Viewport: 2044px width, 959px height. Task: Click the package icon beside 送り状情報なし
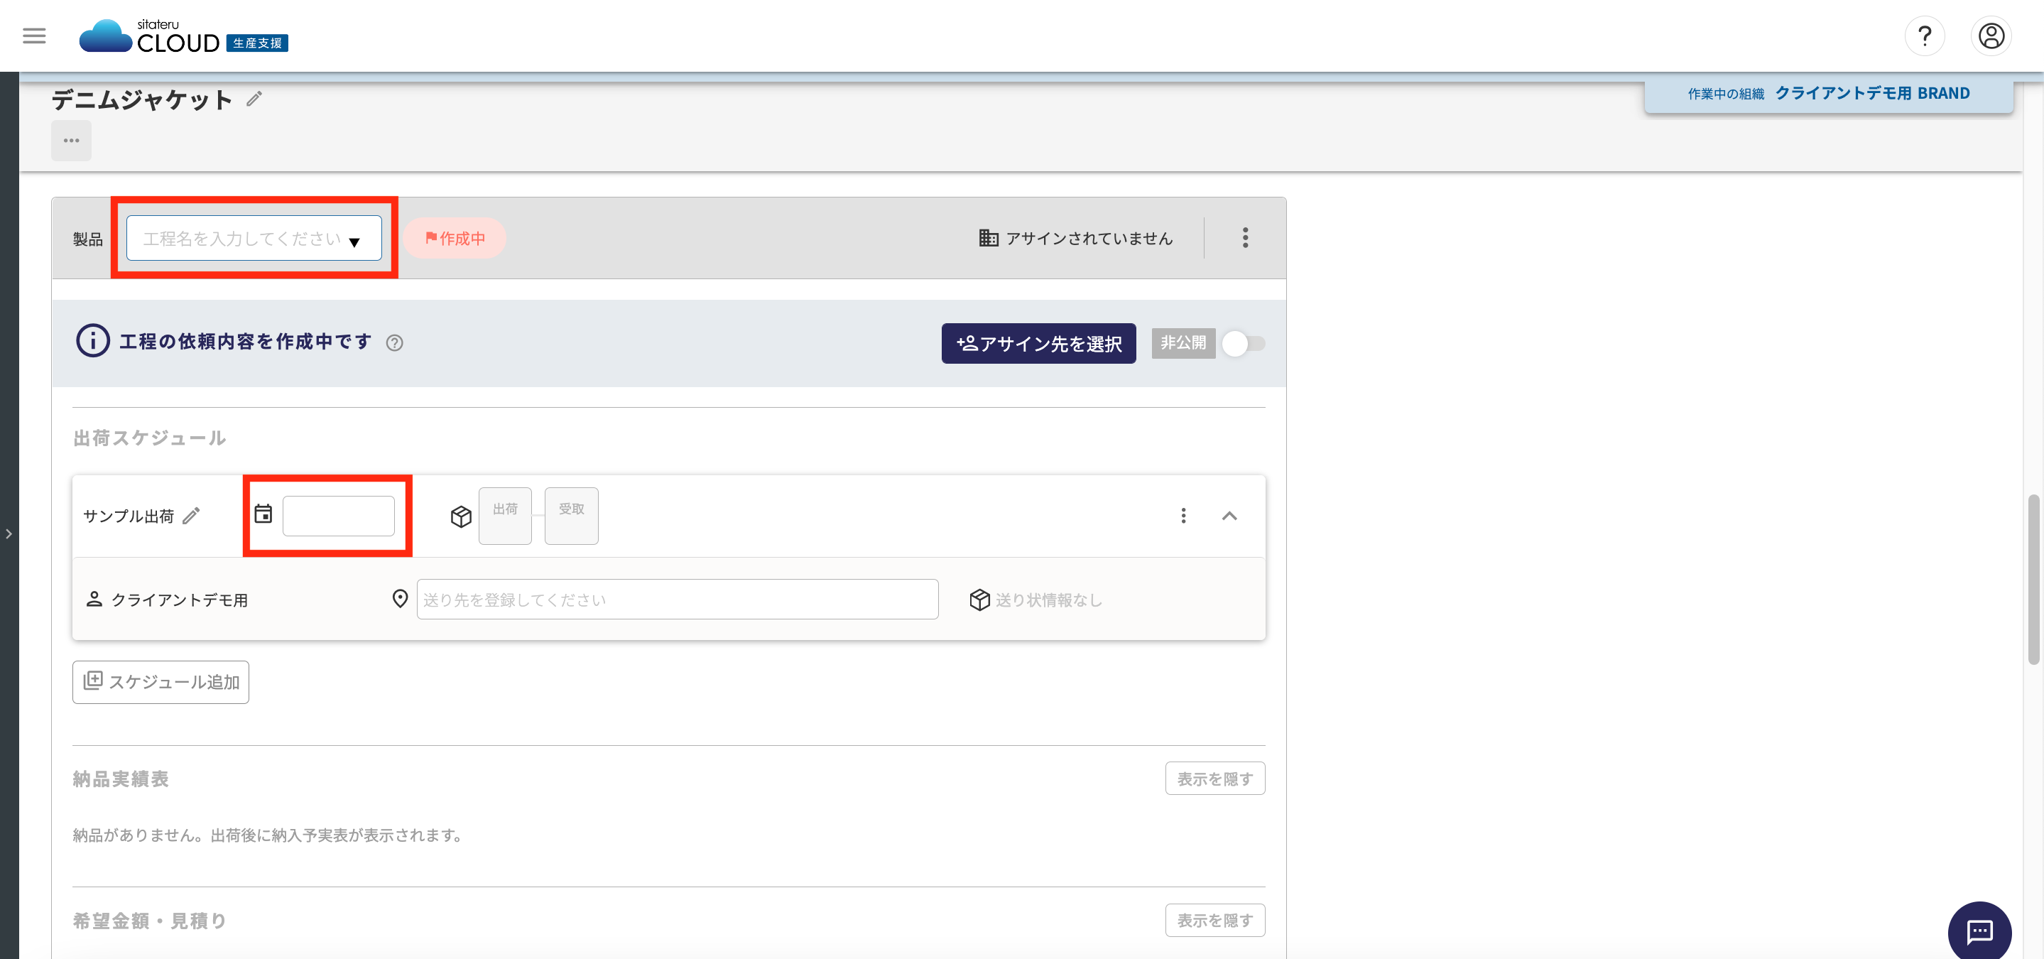(979, 600)
